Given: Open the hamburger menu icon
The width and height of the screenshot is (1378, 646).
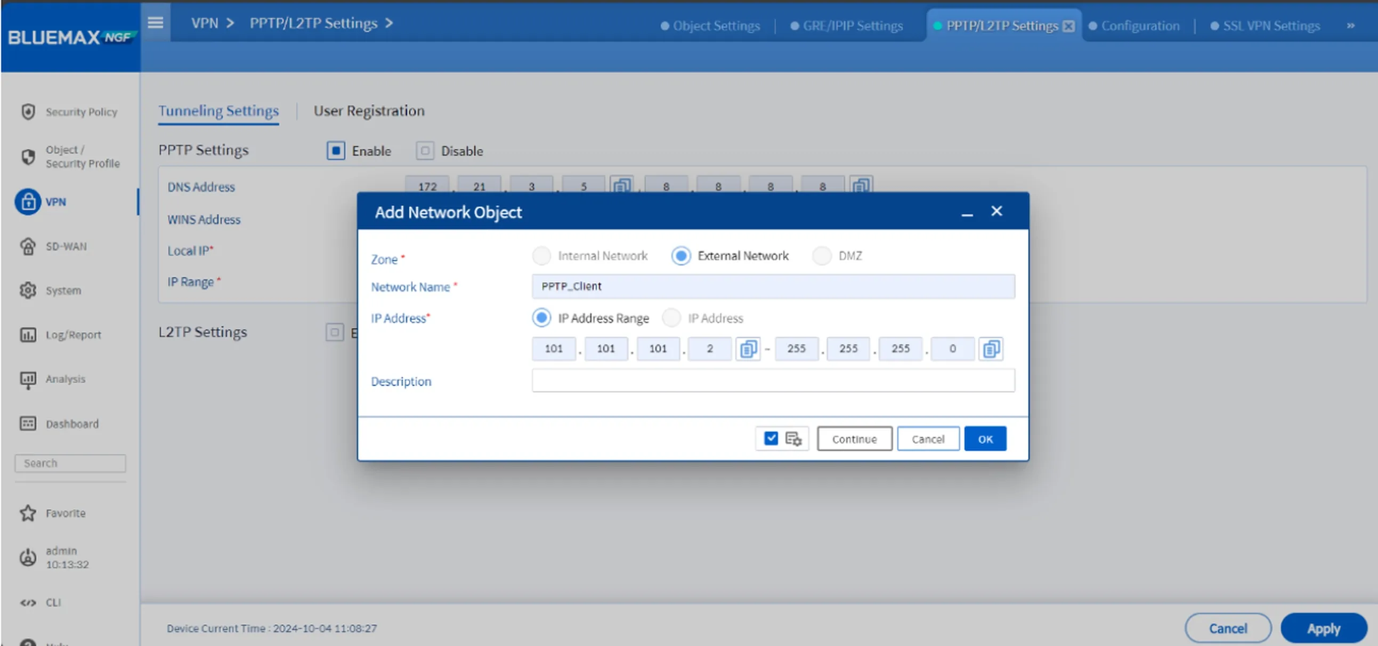Looking at the screenshot, I should 155,22.
